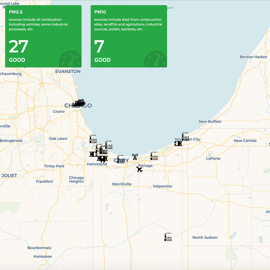Click the gauge icon in the PM10 card
This screenshot has height=270, width=270.
pos(155,59)
